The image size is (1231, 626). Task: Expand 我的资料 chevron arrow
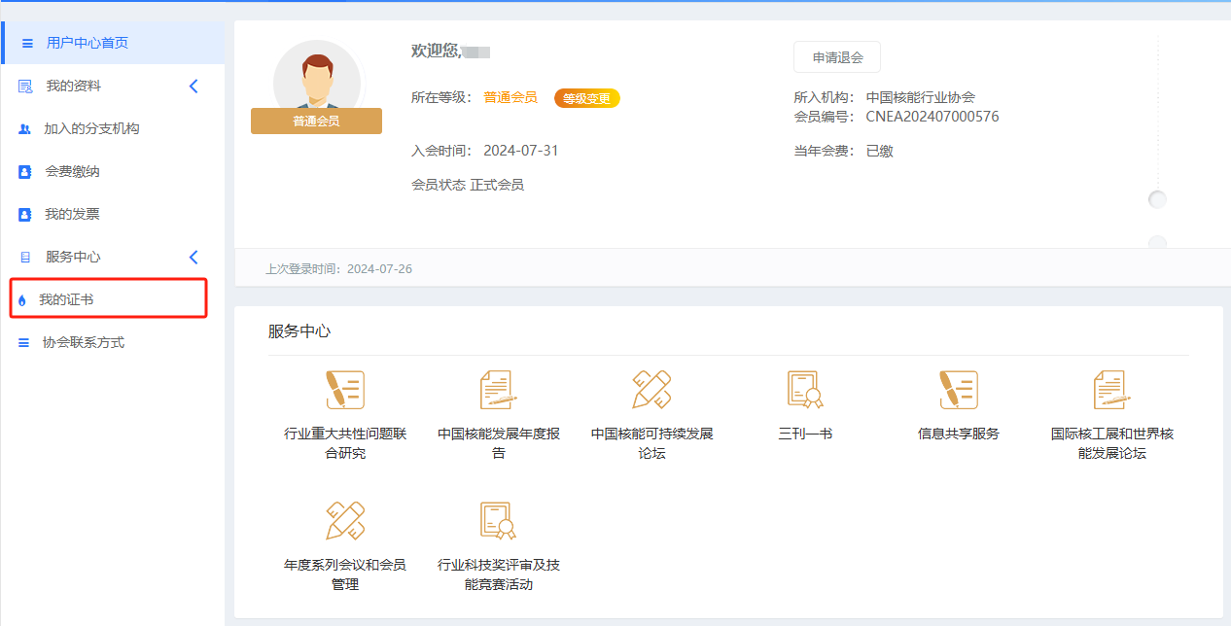tap(193, 87)
